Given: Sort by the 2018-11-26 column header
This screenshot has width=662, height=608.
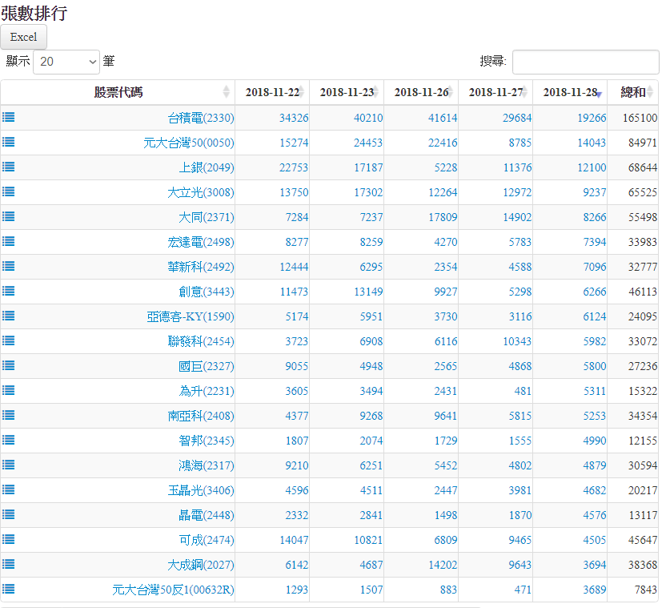Looking at the screenshot, I should (x=421, y=92).
